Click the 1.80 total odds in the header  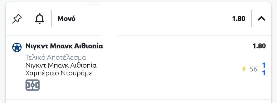(239, 19)
